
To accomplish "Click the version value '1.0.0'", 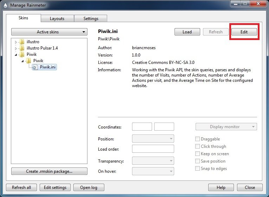I will pos(136,55).
